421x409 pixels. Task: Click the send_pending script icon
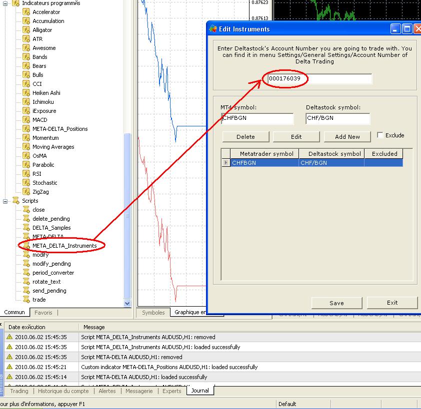pos(26,291)
